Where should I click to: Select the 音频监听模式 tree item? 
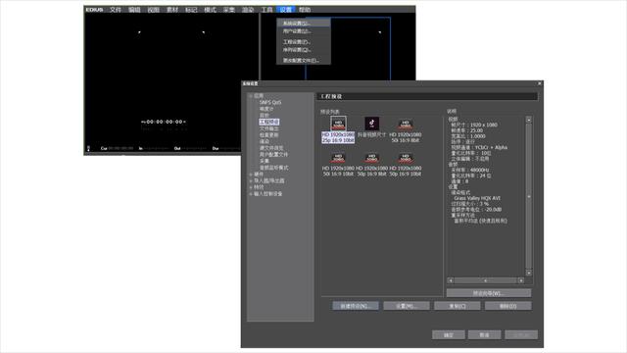(273, 168)
